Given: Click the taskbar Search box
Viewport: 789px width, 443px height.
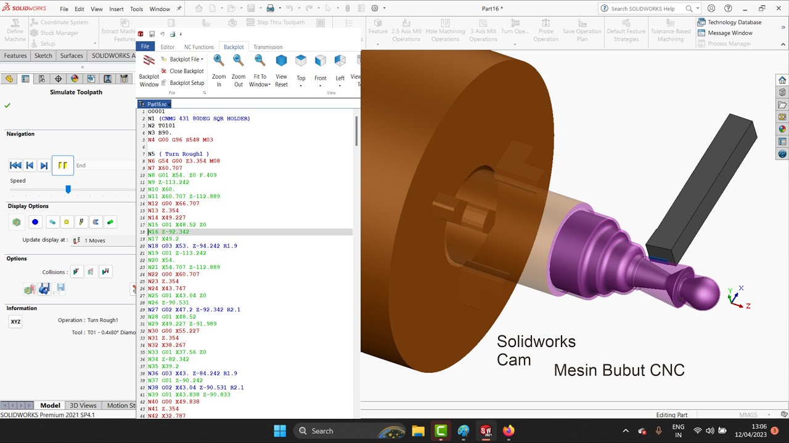Looking at the screenshot, I should pos(350,431).
